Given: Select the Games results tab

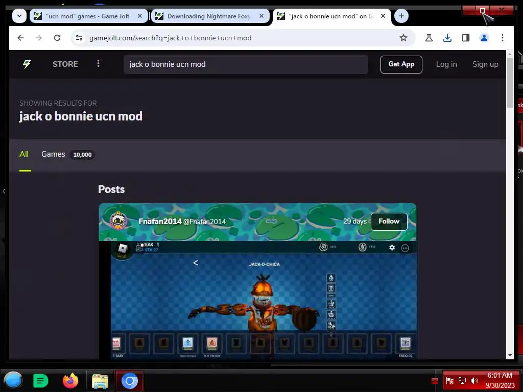Looking at the screenshot, I should pyautogui.click(x=68, y=154).
